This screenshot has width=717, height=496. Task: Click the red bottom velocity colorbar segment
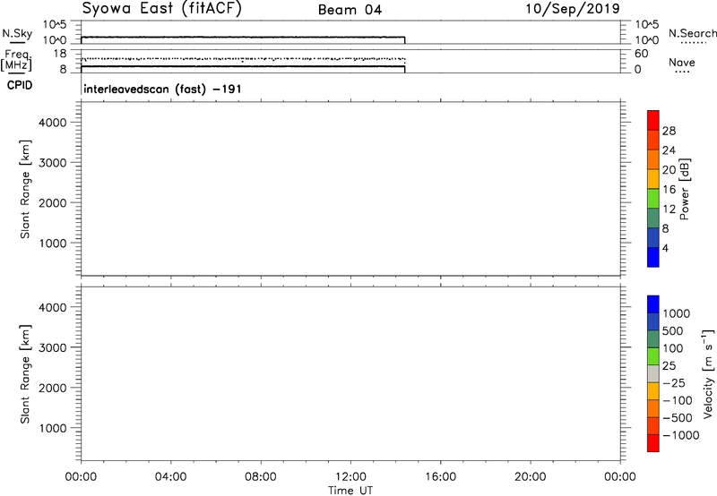click(653, 443)
